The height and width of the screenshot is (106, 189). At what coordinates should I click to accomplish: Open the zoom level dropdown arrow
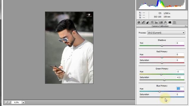coord(23,102)
